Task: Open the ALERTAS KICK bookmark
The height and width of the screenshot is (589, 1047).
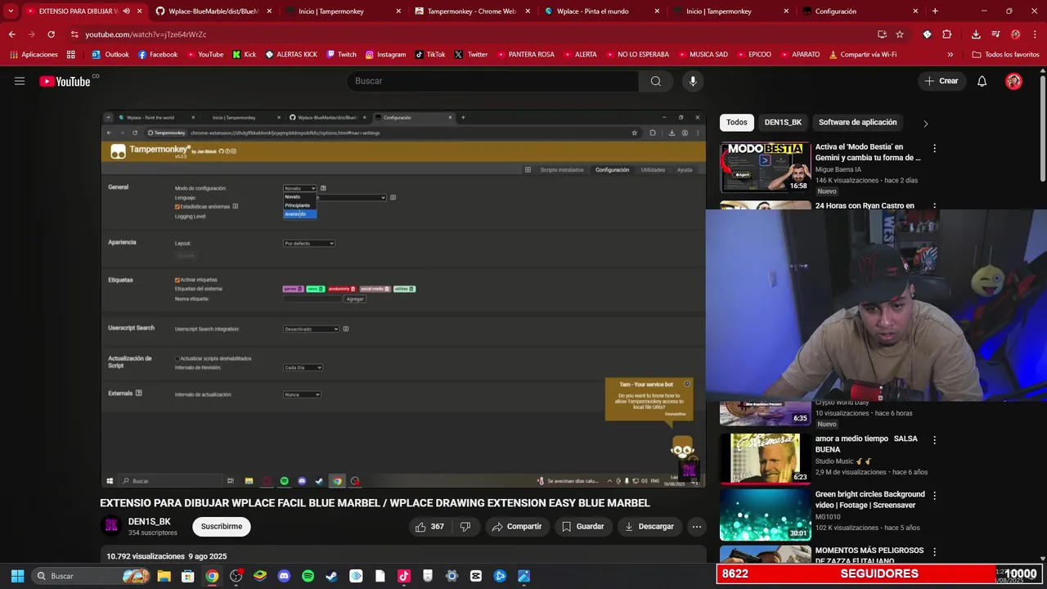Action: tap(290, 55)
